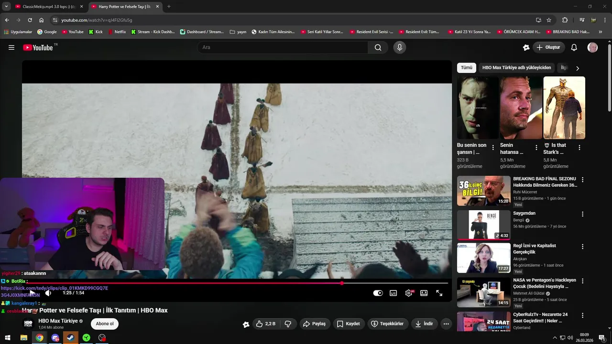Switch to theater mode view

click(x=424, y=293)
